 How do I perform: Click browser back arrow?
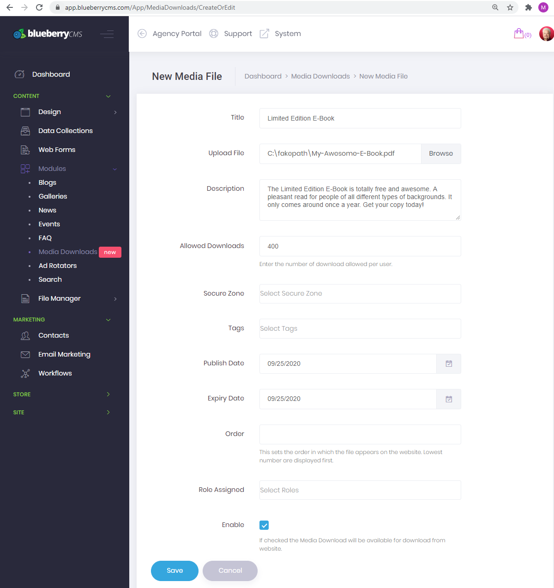coord(10,7)
